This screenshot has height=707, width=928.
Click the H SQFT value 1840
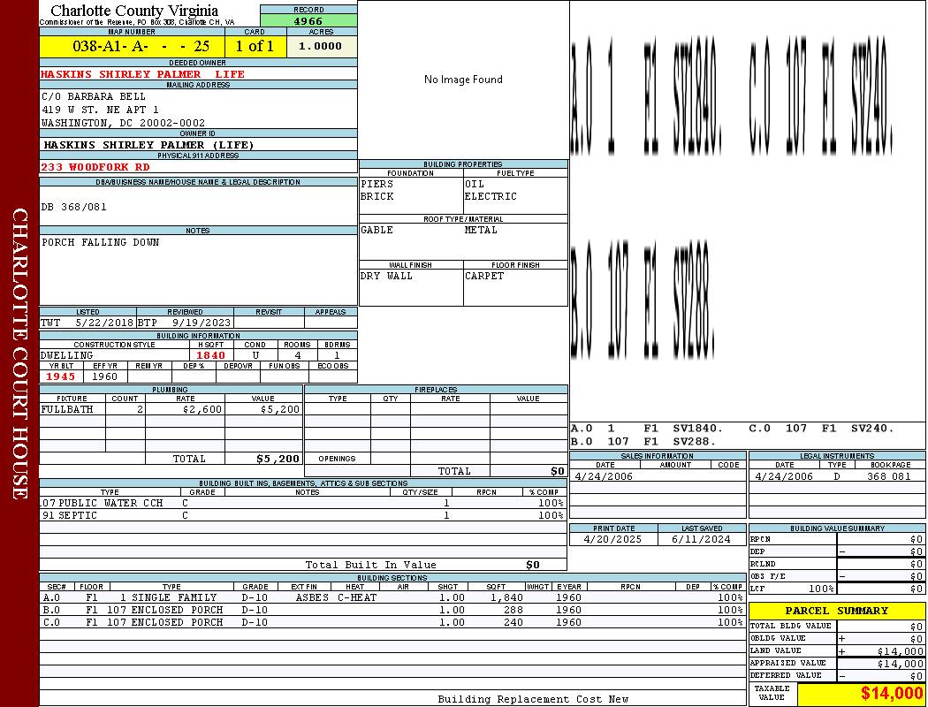[x=210, y=355]
